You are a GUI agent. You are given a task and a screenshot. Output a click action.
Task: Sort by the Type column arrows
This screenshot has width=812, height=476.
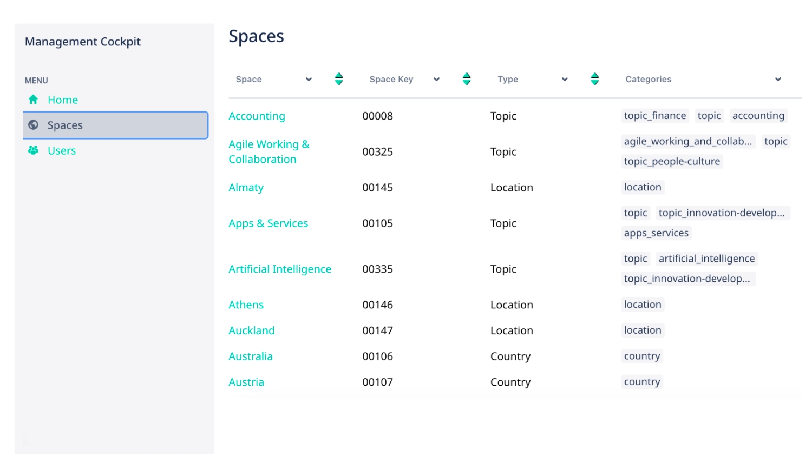pos(595,79)
